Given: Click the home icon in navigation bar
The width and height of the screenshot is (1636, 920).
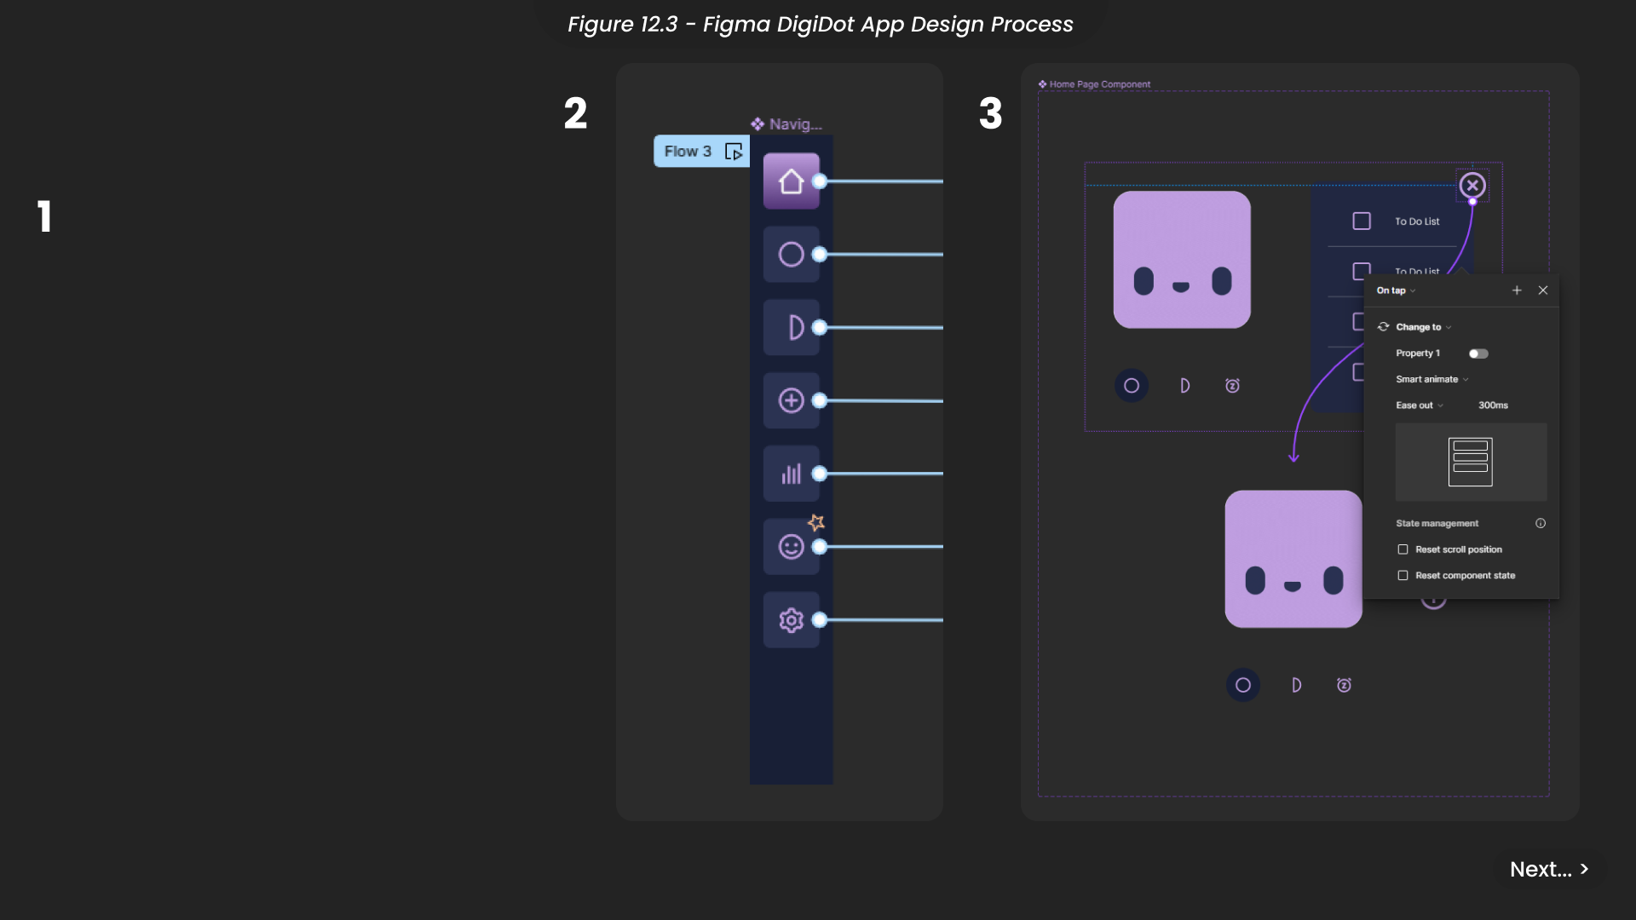Looking at the screenshot, I should coord(792,181).
